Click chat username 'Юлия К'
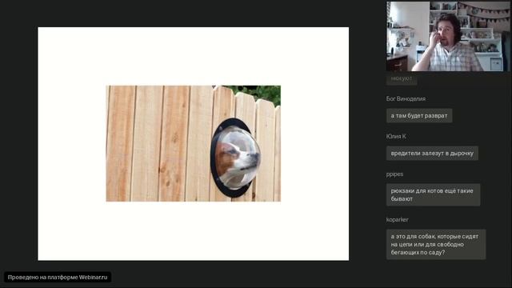Viewport: 512px width, 288px height. coord(396,137)
